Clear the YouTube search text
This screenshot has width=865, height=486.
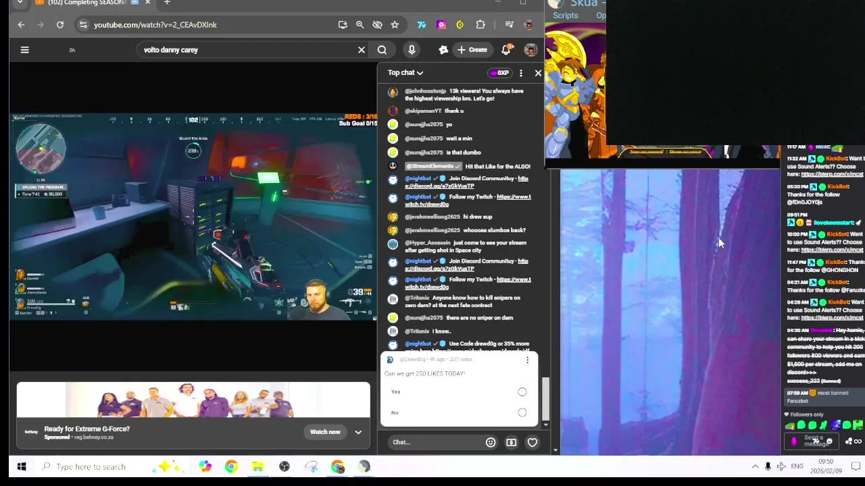362,50
